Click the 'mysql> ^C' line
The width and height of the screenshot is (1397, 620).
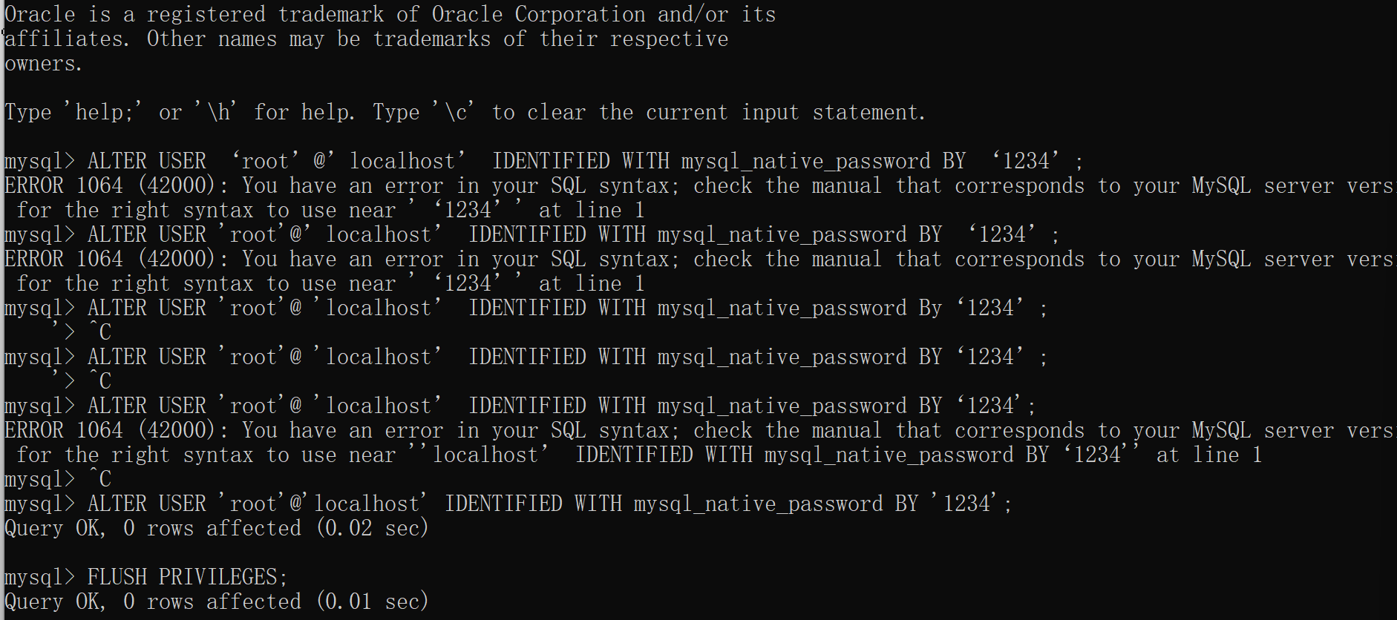coord(58,479)
